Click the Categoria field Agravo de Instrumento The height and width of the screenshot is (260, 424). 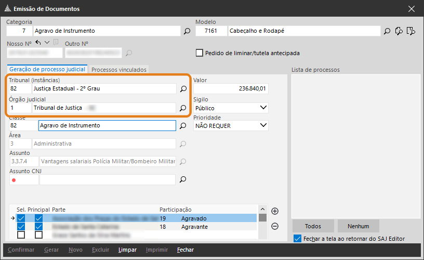[x=107, y=31]
